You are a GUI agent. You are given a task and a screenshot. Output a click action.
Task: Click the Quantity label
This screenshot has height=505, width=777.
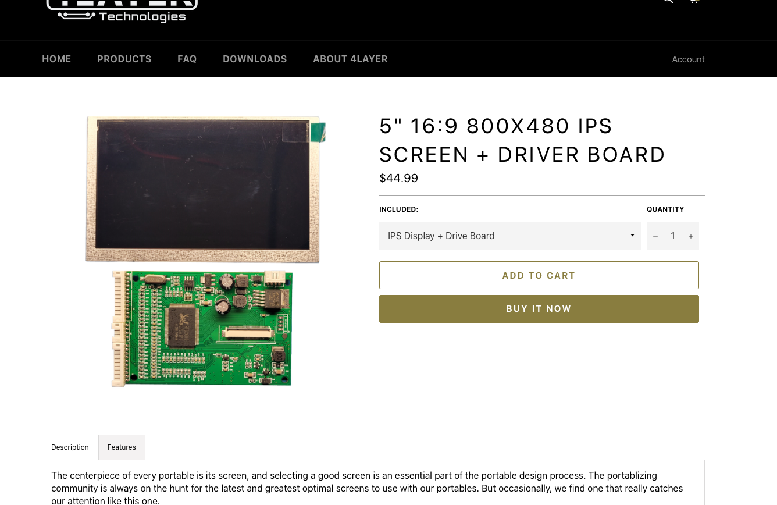665,209
